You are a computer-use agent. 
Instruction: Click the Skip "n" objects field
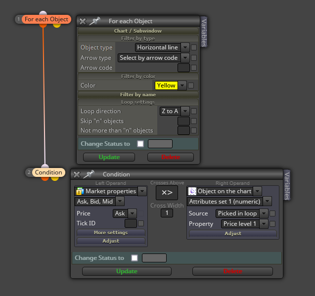[x=183, y=121]
